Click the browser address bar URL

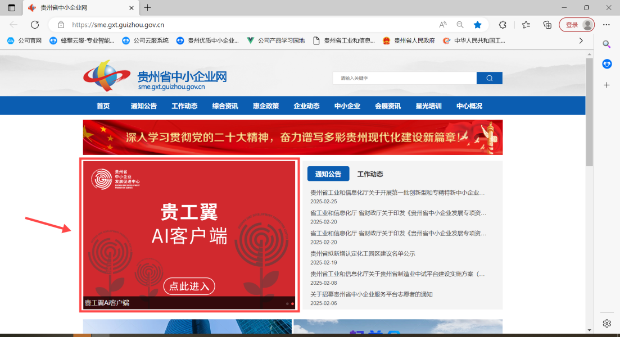(x=118, y=25)
